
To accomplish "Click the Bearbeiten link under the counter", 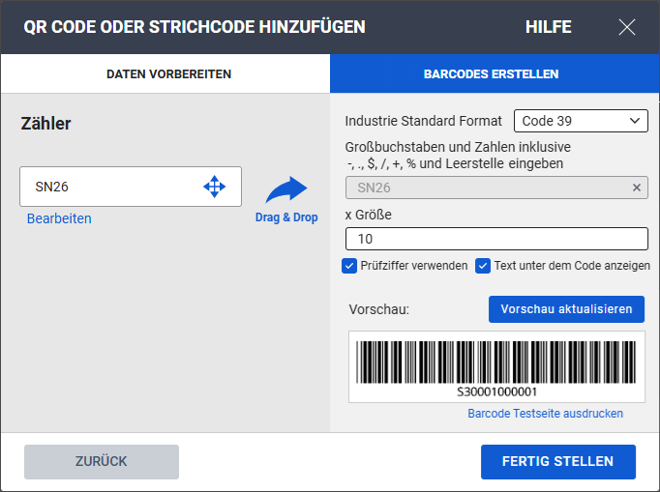I will point(59,218).
